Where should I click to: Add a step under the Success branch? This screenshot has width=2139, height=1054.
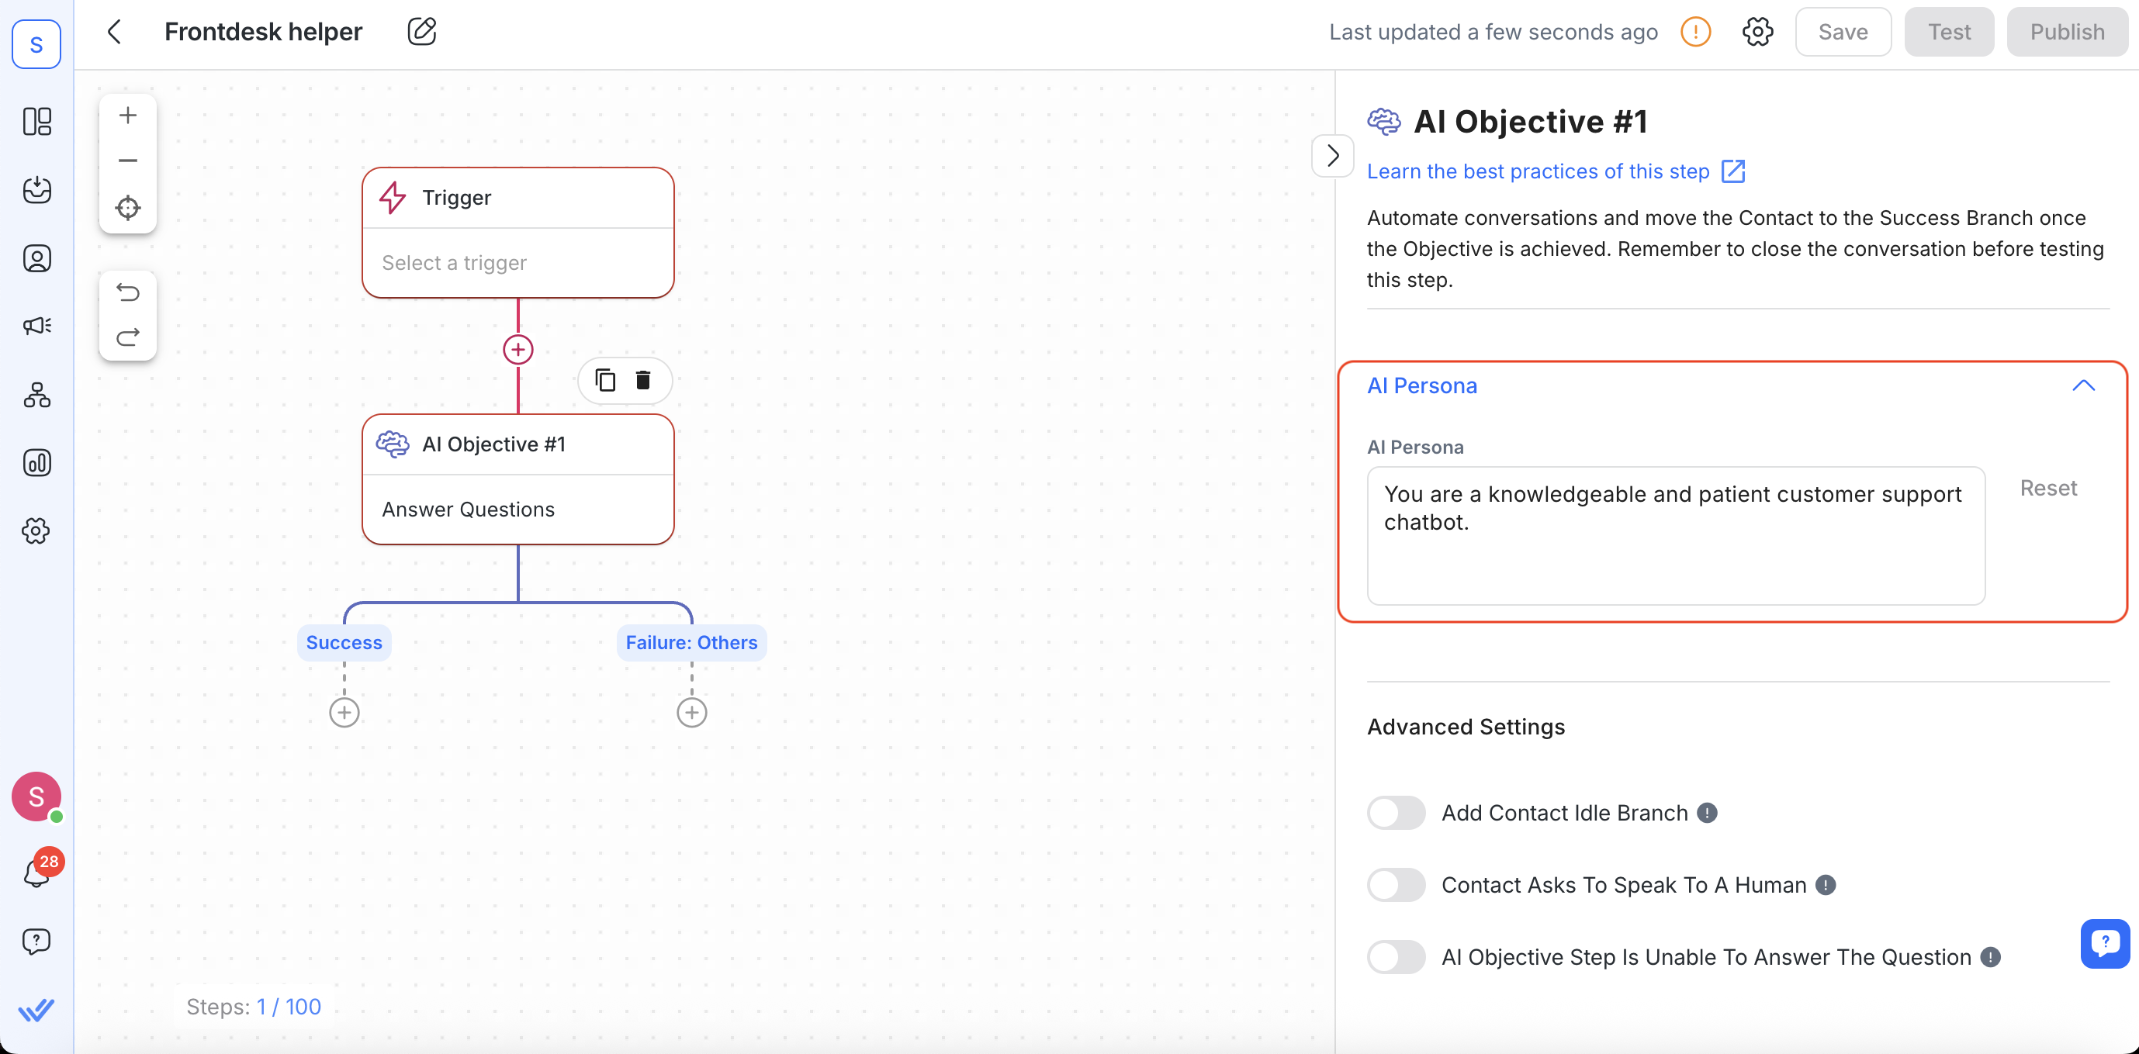(x=344, y=712)
